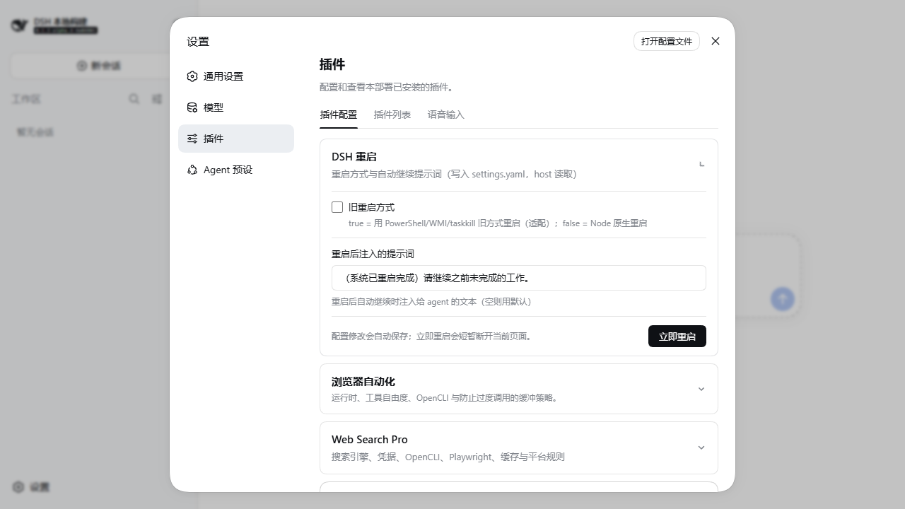Open Agent 预设 settings page
The width and height of the screenshot is (905, 509).
(236, 170)
